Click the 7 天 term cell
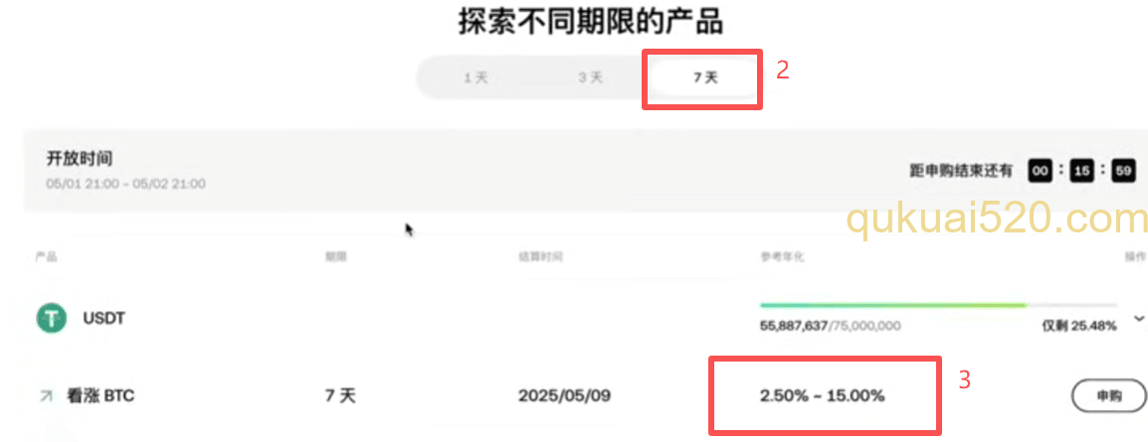Screen dimensions: 1148x442 340,396
